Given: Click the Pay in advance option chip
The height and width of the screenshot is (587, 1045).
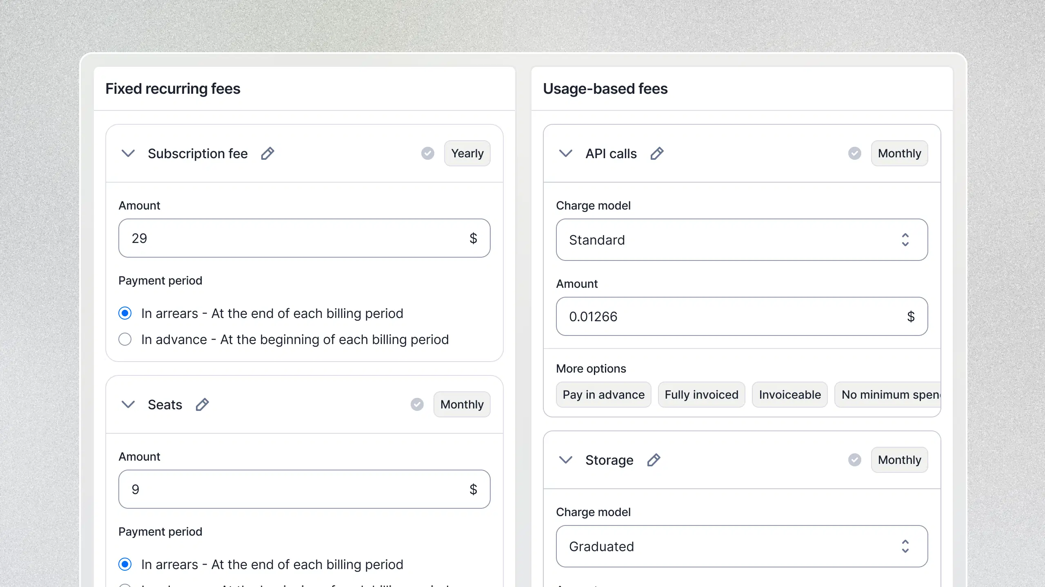Looking at the screenshot, I should (x=603, y=395).
